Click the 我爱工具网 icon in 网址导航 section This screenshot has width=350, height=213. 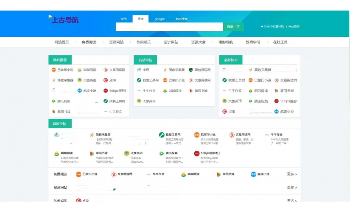coord(162,135)
